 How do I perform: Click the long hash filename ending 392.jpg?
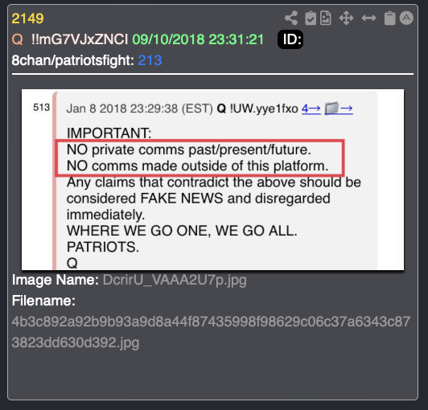pos(211,332)
